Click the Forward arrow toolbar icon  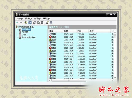point(21,23)
